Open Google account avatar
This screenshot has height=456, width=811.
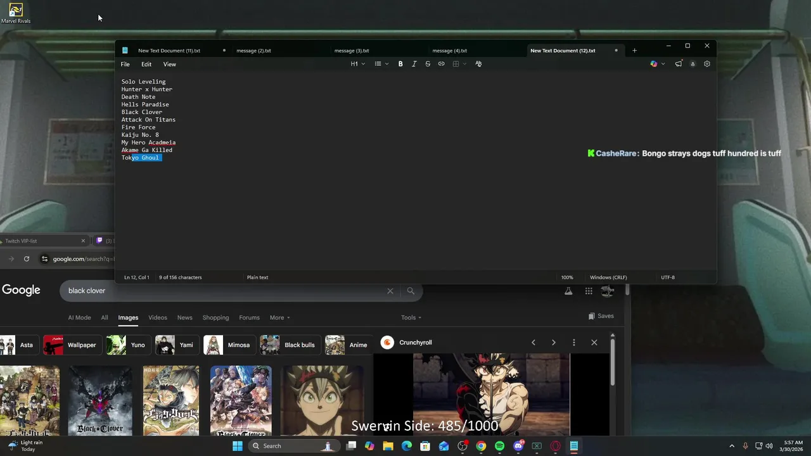pos(608,291)
